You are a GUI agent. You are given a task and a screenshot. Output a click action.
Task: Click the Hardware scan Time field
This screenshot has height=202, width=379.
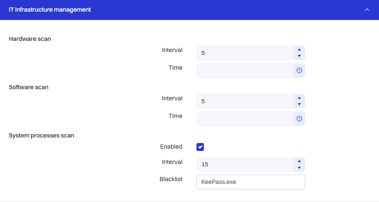coord(245,70)
